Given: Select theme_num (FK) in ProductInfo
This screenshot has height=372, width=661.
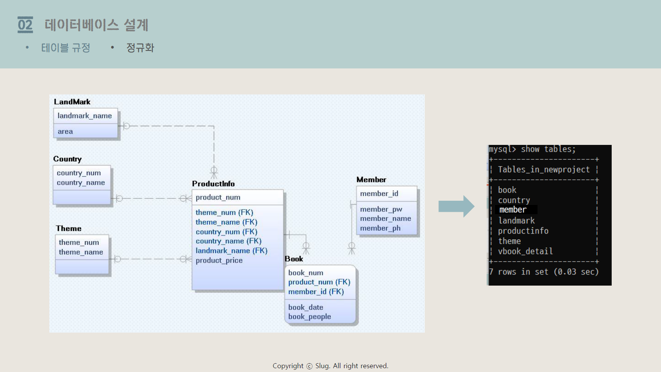Looking at the screenshot, I should (224, 213).
